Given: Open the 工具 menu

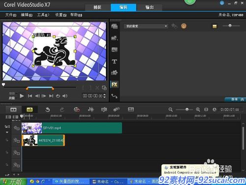Looking at the screenshot, I should (x=43, y=15).
